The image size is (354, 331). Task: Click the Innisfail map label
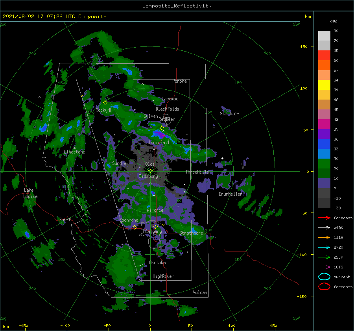(x=159, y=142)
